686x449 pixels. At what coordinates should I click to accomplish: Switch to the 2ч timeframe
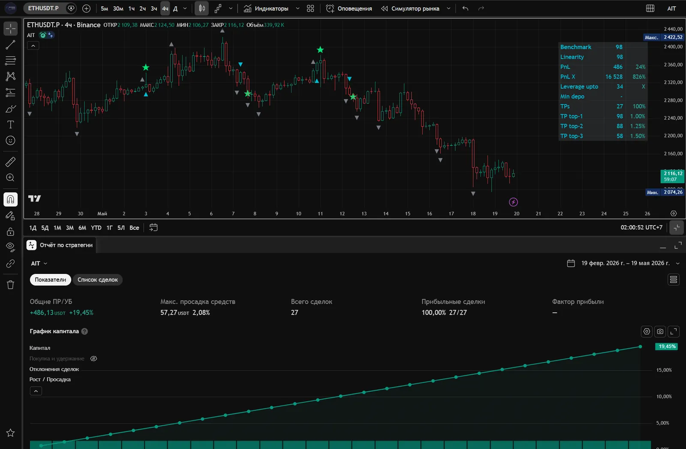pos(142,9)
